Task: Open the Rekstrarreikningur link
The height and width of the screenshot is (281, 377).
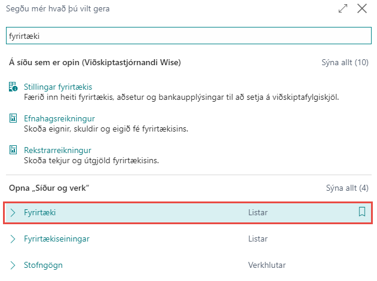Action: pos(57,150)
